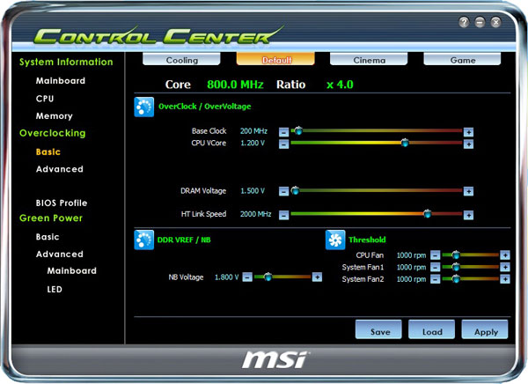Click the x 4.0 ratio value
Screen dimensions: 528x384
coord(340,85)
